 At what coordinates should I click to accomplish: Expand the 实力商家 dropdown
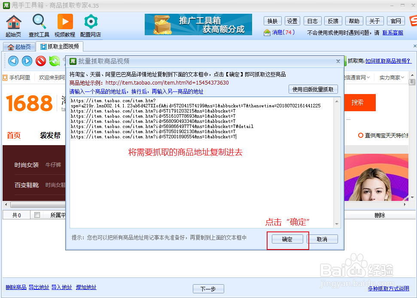pos(392,78)
